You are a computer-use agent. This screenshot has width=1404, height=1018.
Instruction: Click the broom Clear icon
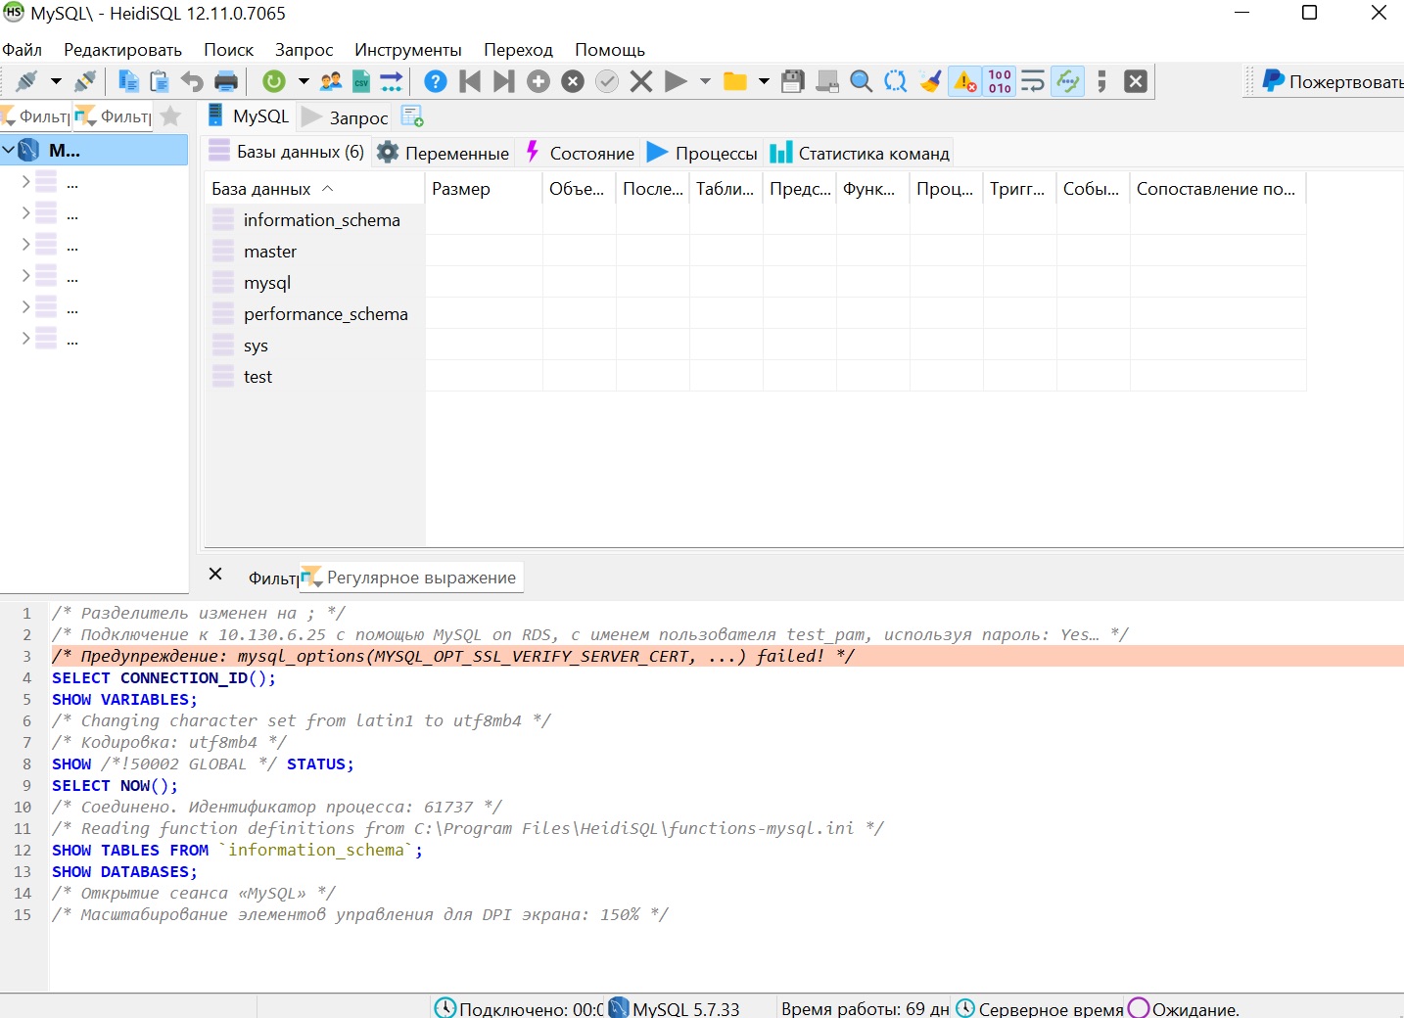pyautogui.click(x=930, y=82)
